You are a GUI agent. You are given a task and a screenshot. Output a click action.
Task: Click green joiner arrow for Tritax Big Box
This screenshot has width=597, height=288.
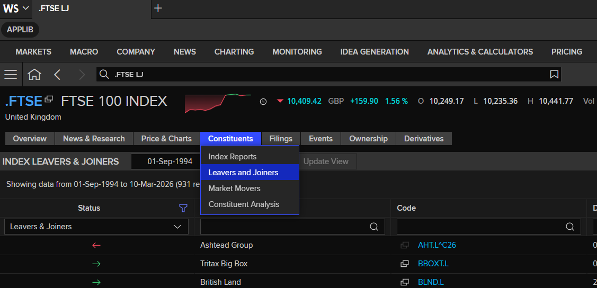(96, 264)
